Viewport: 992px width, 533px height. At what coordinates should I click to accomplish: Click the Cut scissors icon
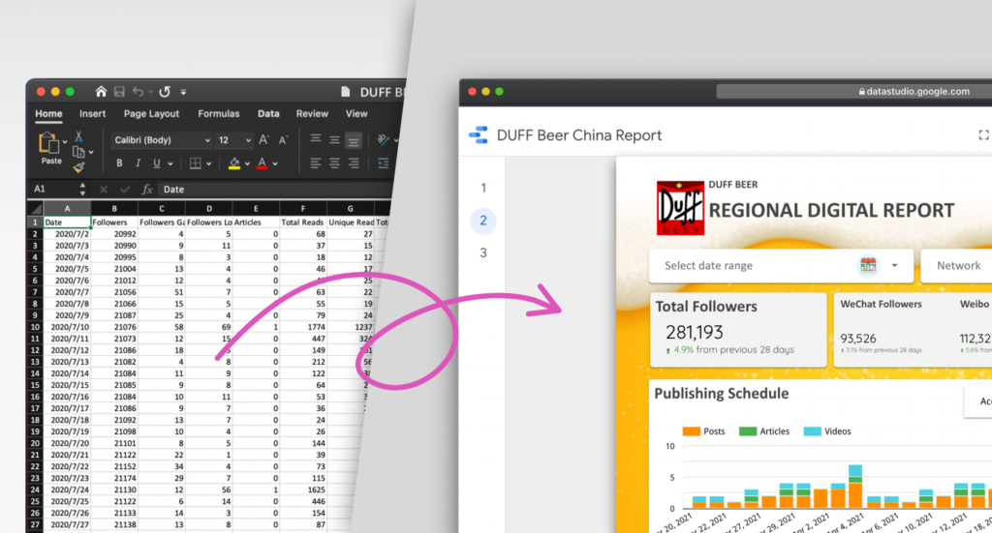pyautogui.click(x=78, y=138)
